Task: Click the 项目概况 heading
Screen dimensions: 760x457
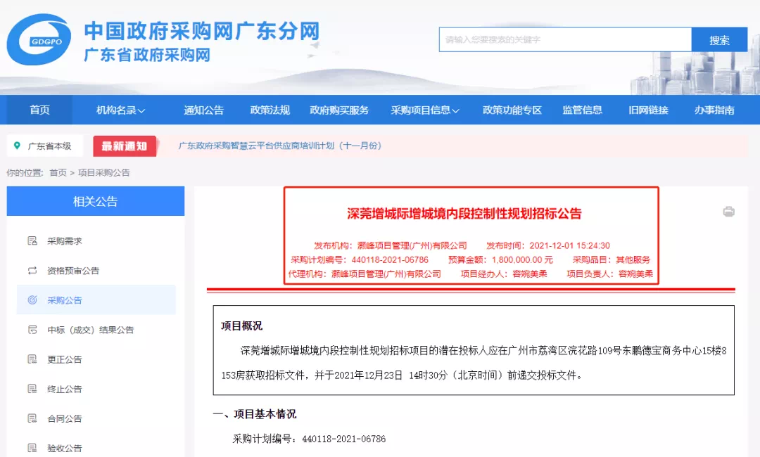Action: (x=241, y=326)
